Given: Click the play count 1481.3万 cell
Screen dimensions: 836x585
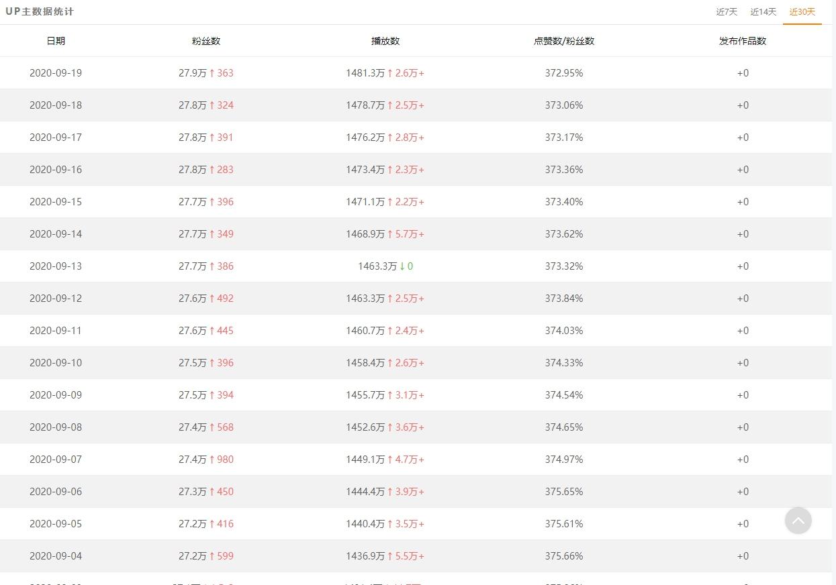Looking at the screenshot, I should point(365,73).
